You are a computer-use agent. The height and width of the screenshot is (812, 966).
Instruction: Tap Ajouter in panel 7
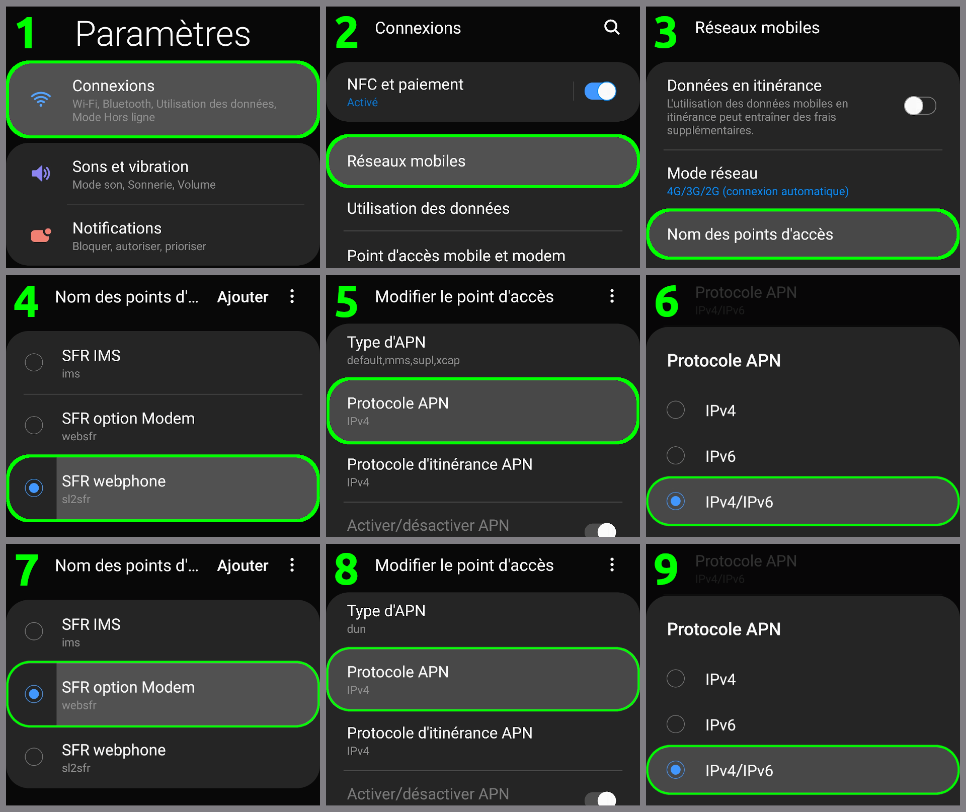tap(243, 565)
